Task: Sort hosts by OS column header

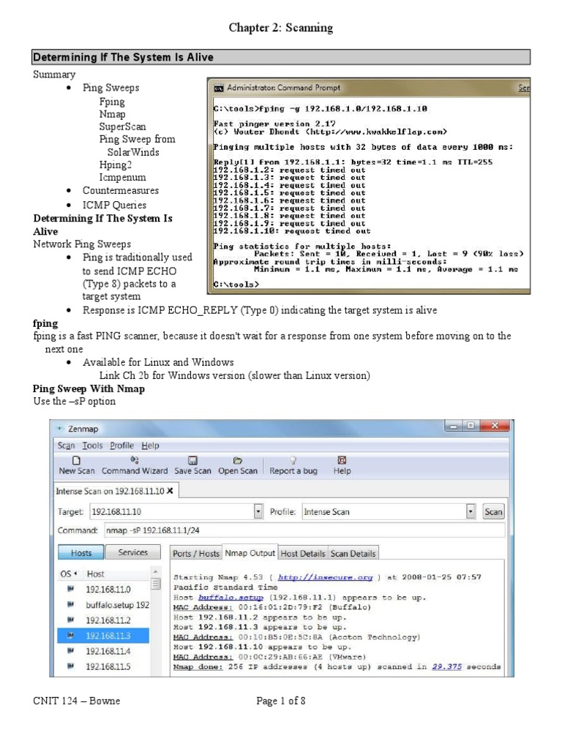Action: point(68,574)
